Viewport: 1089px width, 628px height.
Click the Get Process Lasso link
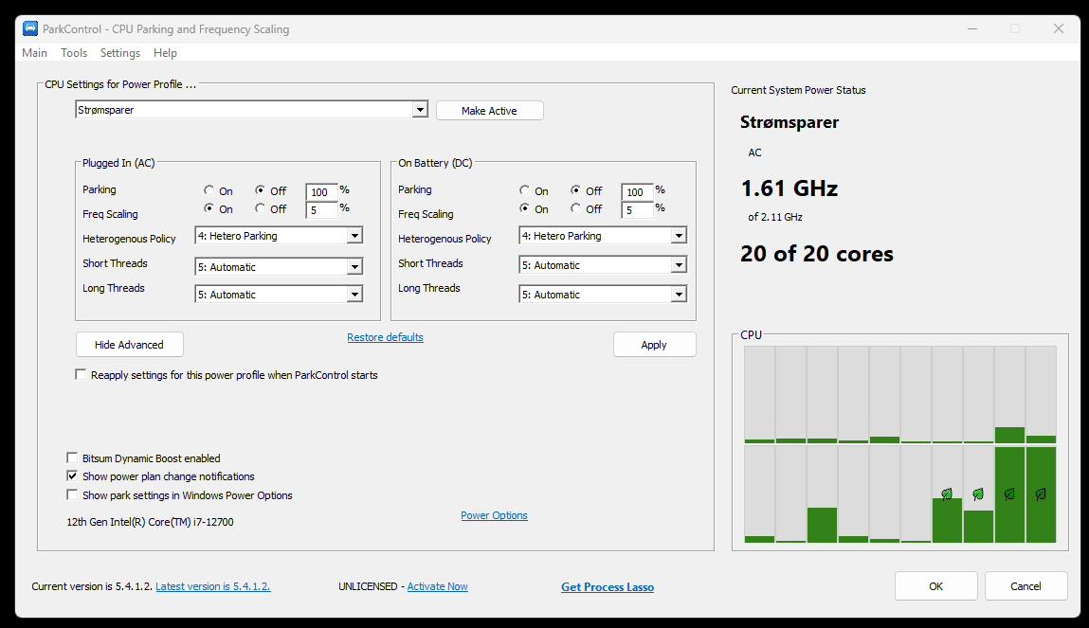point(608,587)
